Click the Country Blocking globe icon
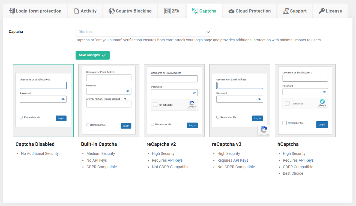The width and height of the screenshot is (356, 206). click(111, 11)
